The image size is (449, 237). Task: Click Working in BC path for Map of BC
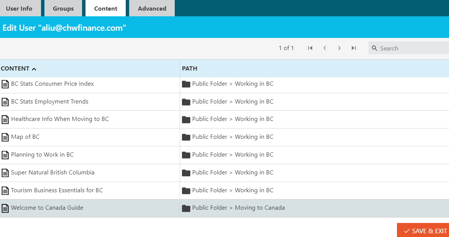(233, 137)
